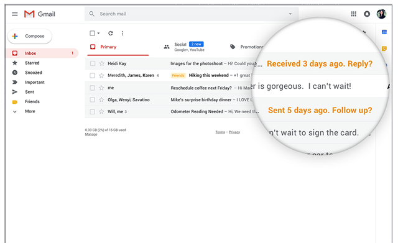Click the Important marker icon in sidebar
The height and width of the screenshot is (243, 398).
click(15, 82)
